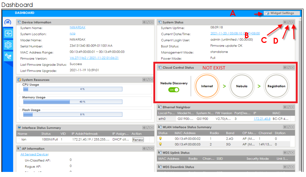306x177 pixels.
Task: Open the Dashboard sidebar icon
Action: pyautogui.click(x=8, y=22)
